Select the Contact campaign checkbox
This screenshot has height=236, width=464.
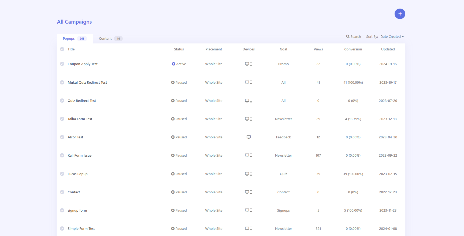pyautogui.click(x=62, y=192)
